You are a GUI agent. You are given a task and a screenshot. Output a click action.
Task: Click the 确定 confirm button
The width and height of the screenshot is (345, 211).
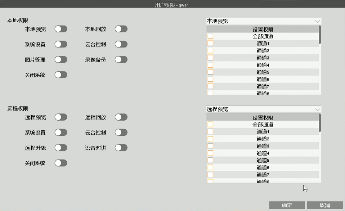pyautogui.click(x=287, y=205)
